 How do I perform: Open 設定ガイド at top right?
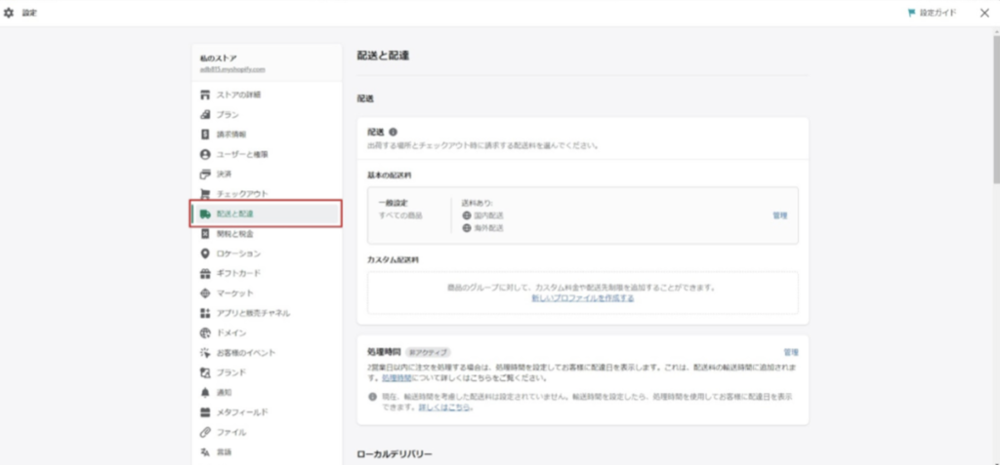(x=932, y=13)
